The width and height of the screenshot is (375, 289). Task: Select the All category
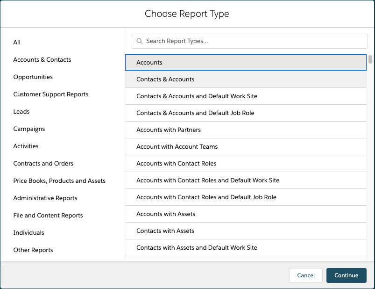pyautogui.click(x=17, y=43)
